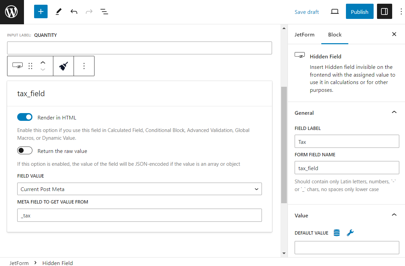Select the clear formatting brush icon in block toolbar
405x266 pixels.
(x=63, y=66)
